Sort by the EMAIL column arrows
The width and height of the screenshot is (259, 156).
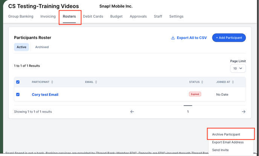(x=96, y=82)
